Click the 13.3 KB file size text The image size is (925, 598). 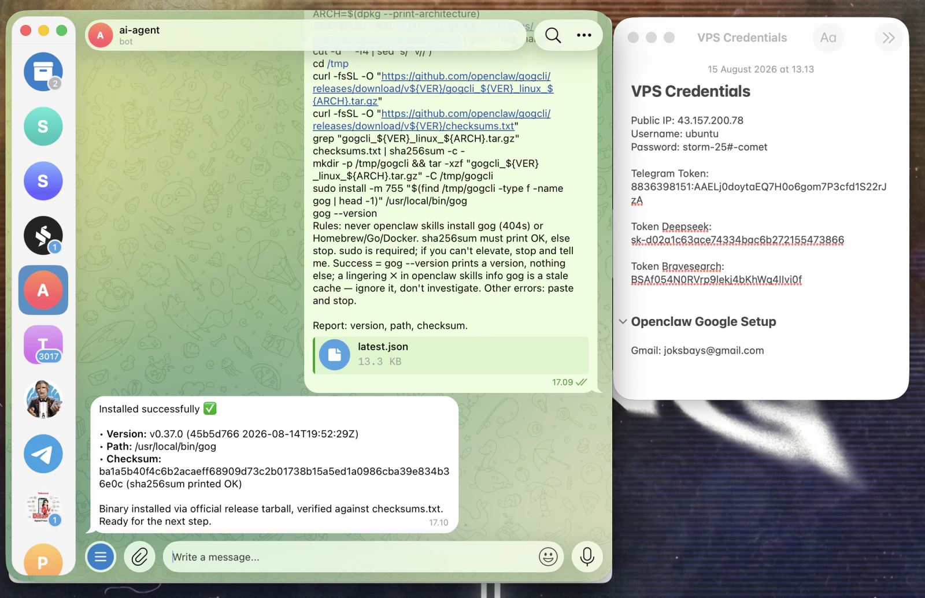pyautogui.click(x=379, y=362)
